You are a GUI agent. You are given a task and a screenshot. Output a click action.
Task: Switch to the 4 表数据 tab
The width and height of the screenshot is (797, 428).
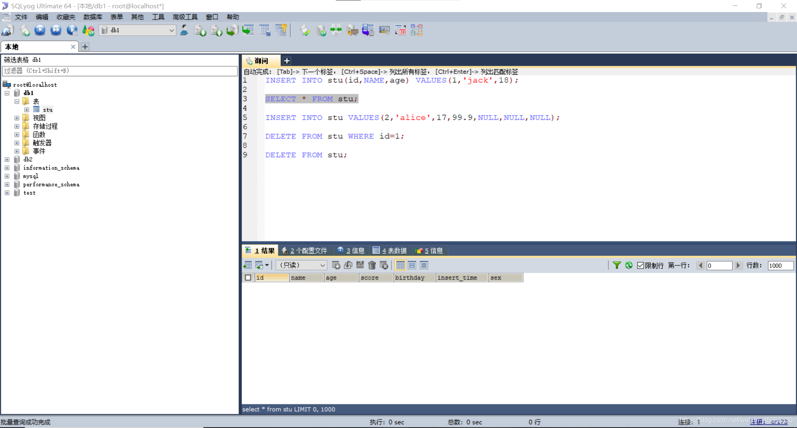pos(390,250)
